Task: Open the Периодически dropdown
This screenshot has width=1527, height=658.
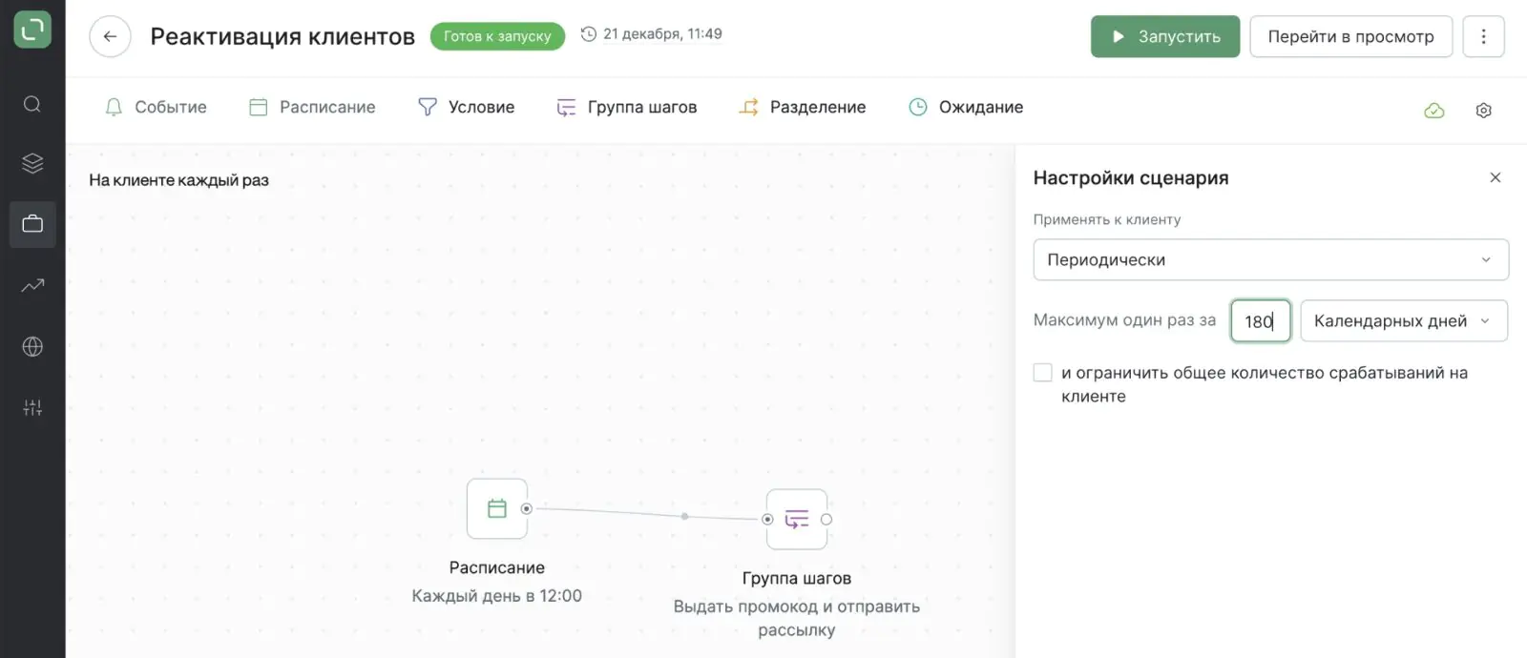Action: tap(1270, 259)
